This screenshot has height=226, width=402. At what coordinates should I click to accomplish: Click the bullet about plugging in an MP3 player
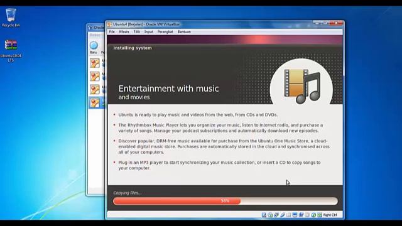pos(219,165)
